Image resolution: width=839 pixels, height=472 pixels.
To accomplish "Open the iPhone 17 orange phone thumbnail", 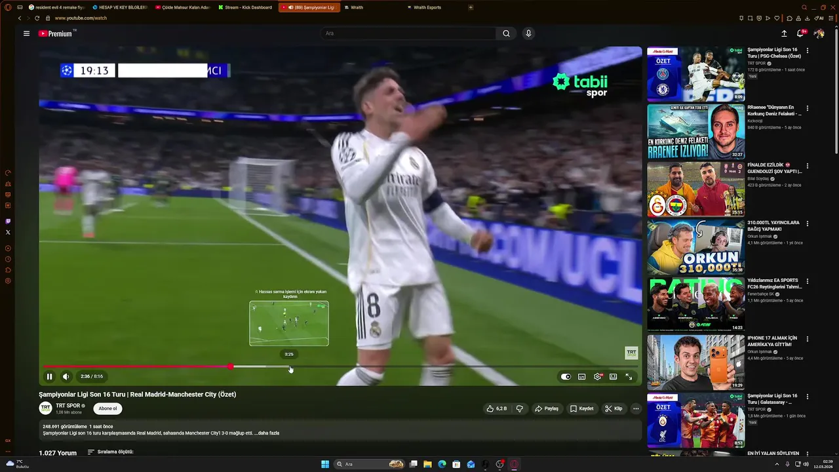I will [x=695, y=363].
